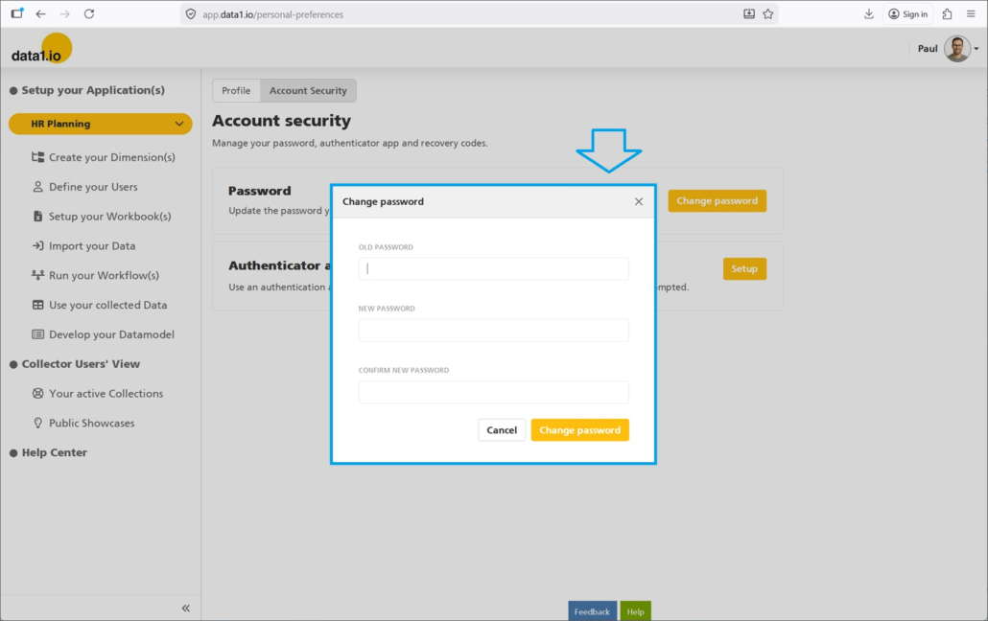
Task: Click the Run your Workflow(s) icon
Action: click(x=38, y=275)
